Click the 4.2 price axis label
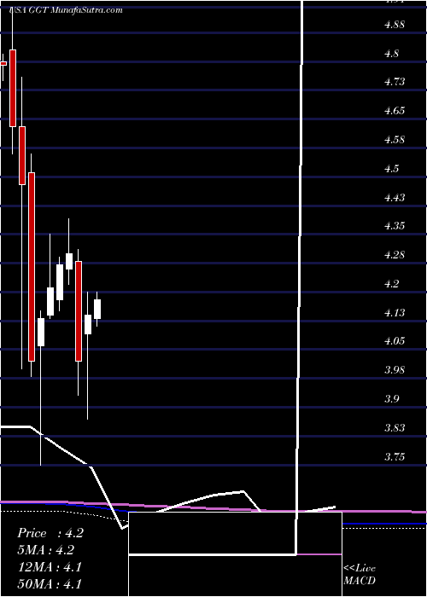Image resolution: width=427 pixels, height=597 pixels. click(x=391, y=284)
